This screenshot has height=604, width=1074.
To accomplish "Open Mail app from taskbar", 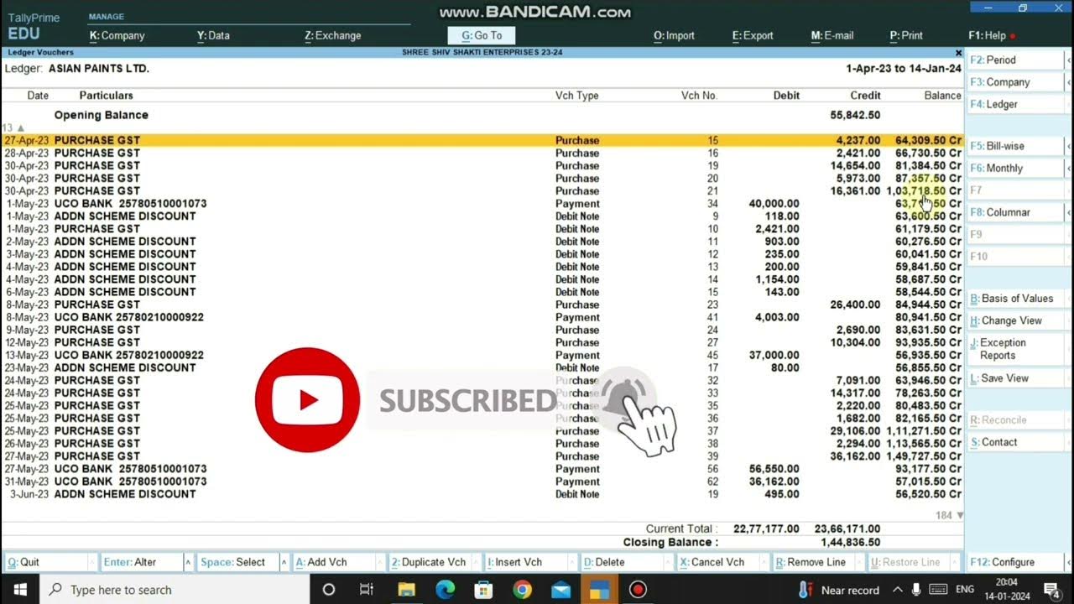I will coord(560,590).
